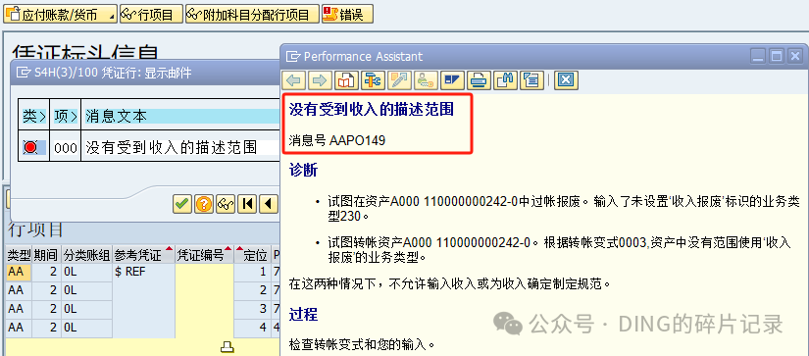The height and width of the screenshot is (356, 809).
Task: Open 应付账款/货币 dropdown button
Action: coord(60,15)
